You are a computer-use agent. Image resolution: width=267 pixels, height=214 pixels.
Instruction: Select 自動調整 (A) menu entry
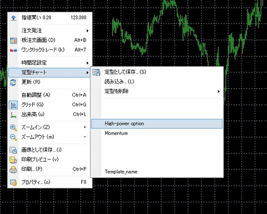coord(50,95)
